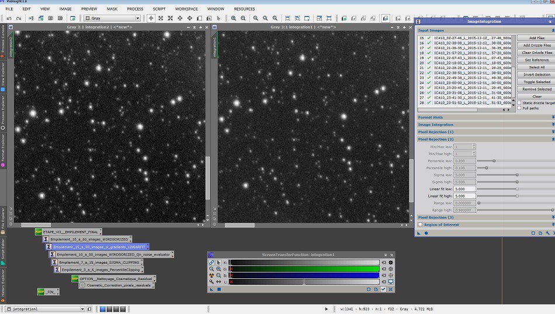Click the Linear fit low slider
This screenshot has height=314, width=555.
click(516, 189)
